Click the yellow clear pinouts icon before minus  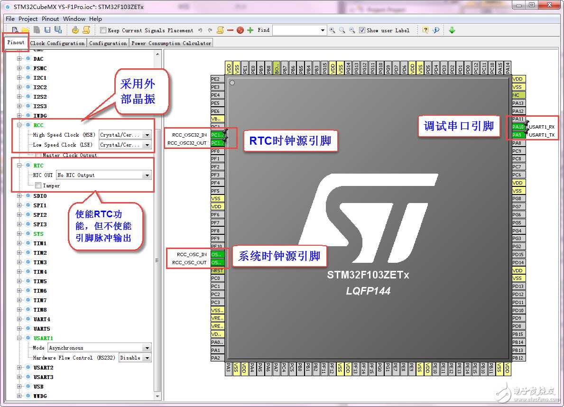(x=220, y=30)
